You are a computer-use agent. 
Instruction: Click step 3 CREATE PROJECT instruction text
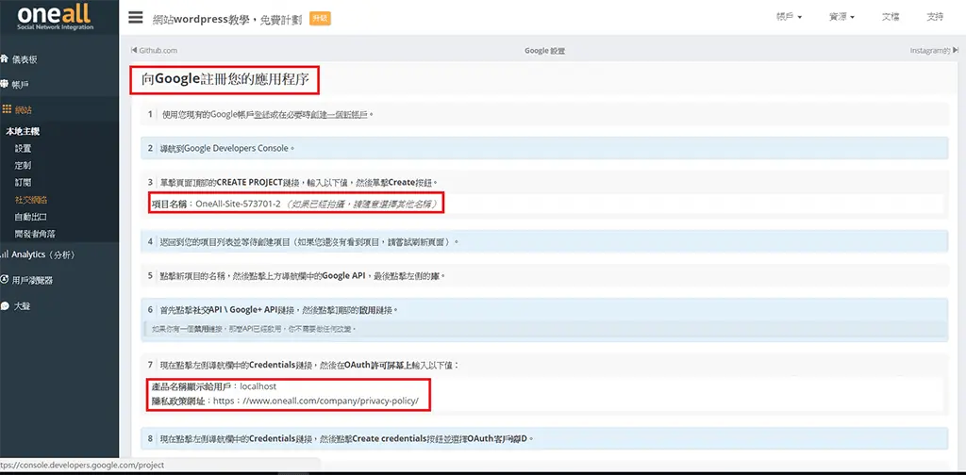[299, 182]
